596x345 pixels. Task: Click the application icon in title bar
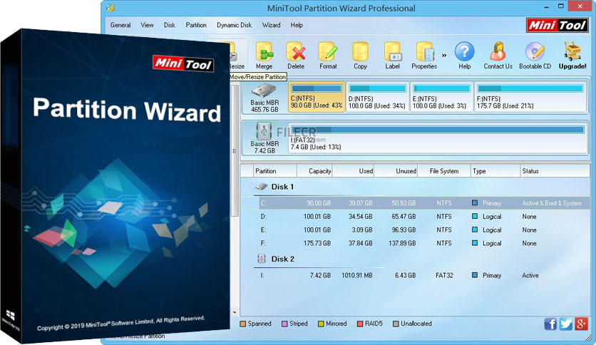111,8
